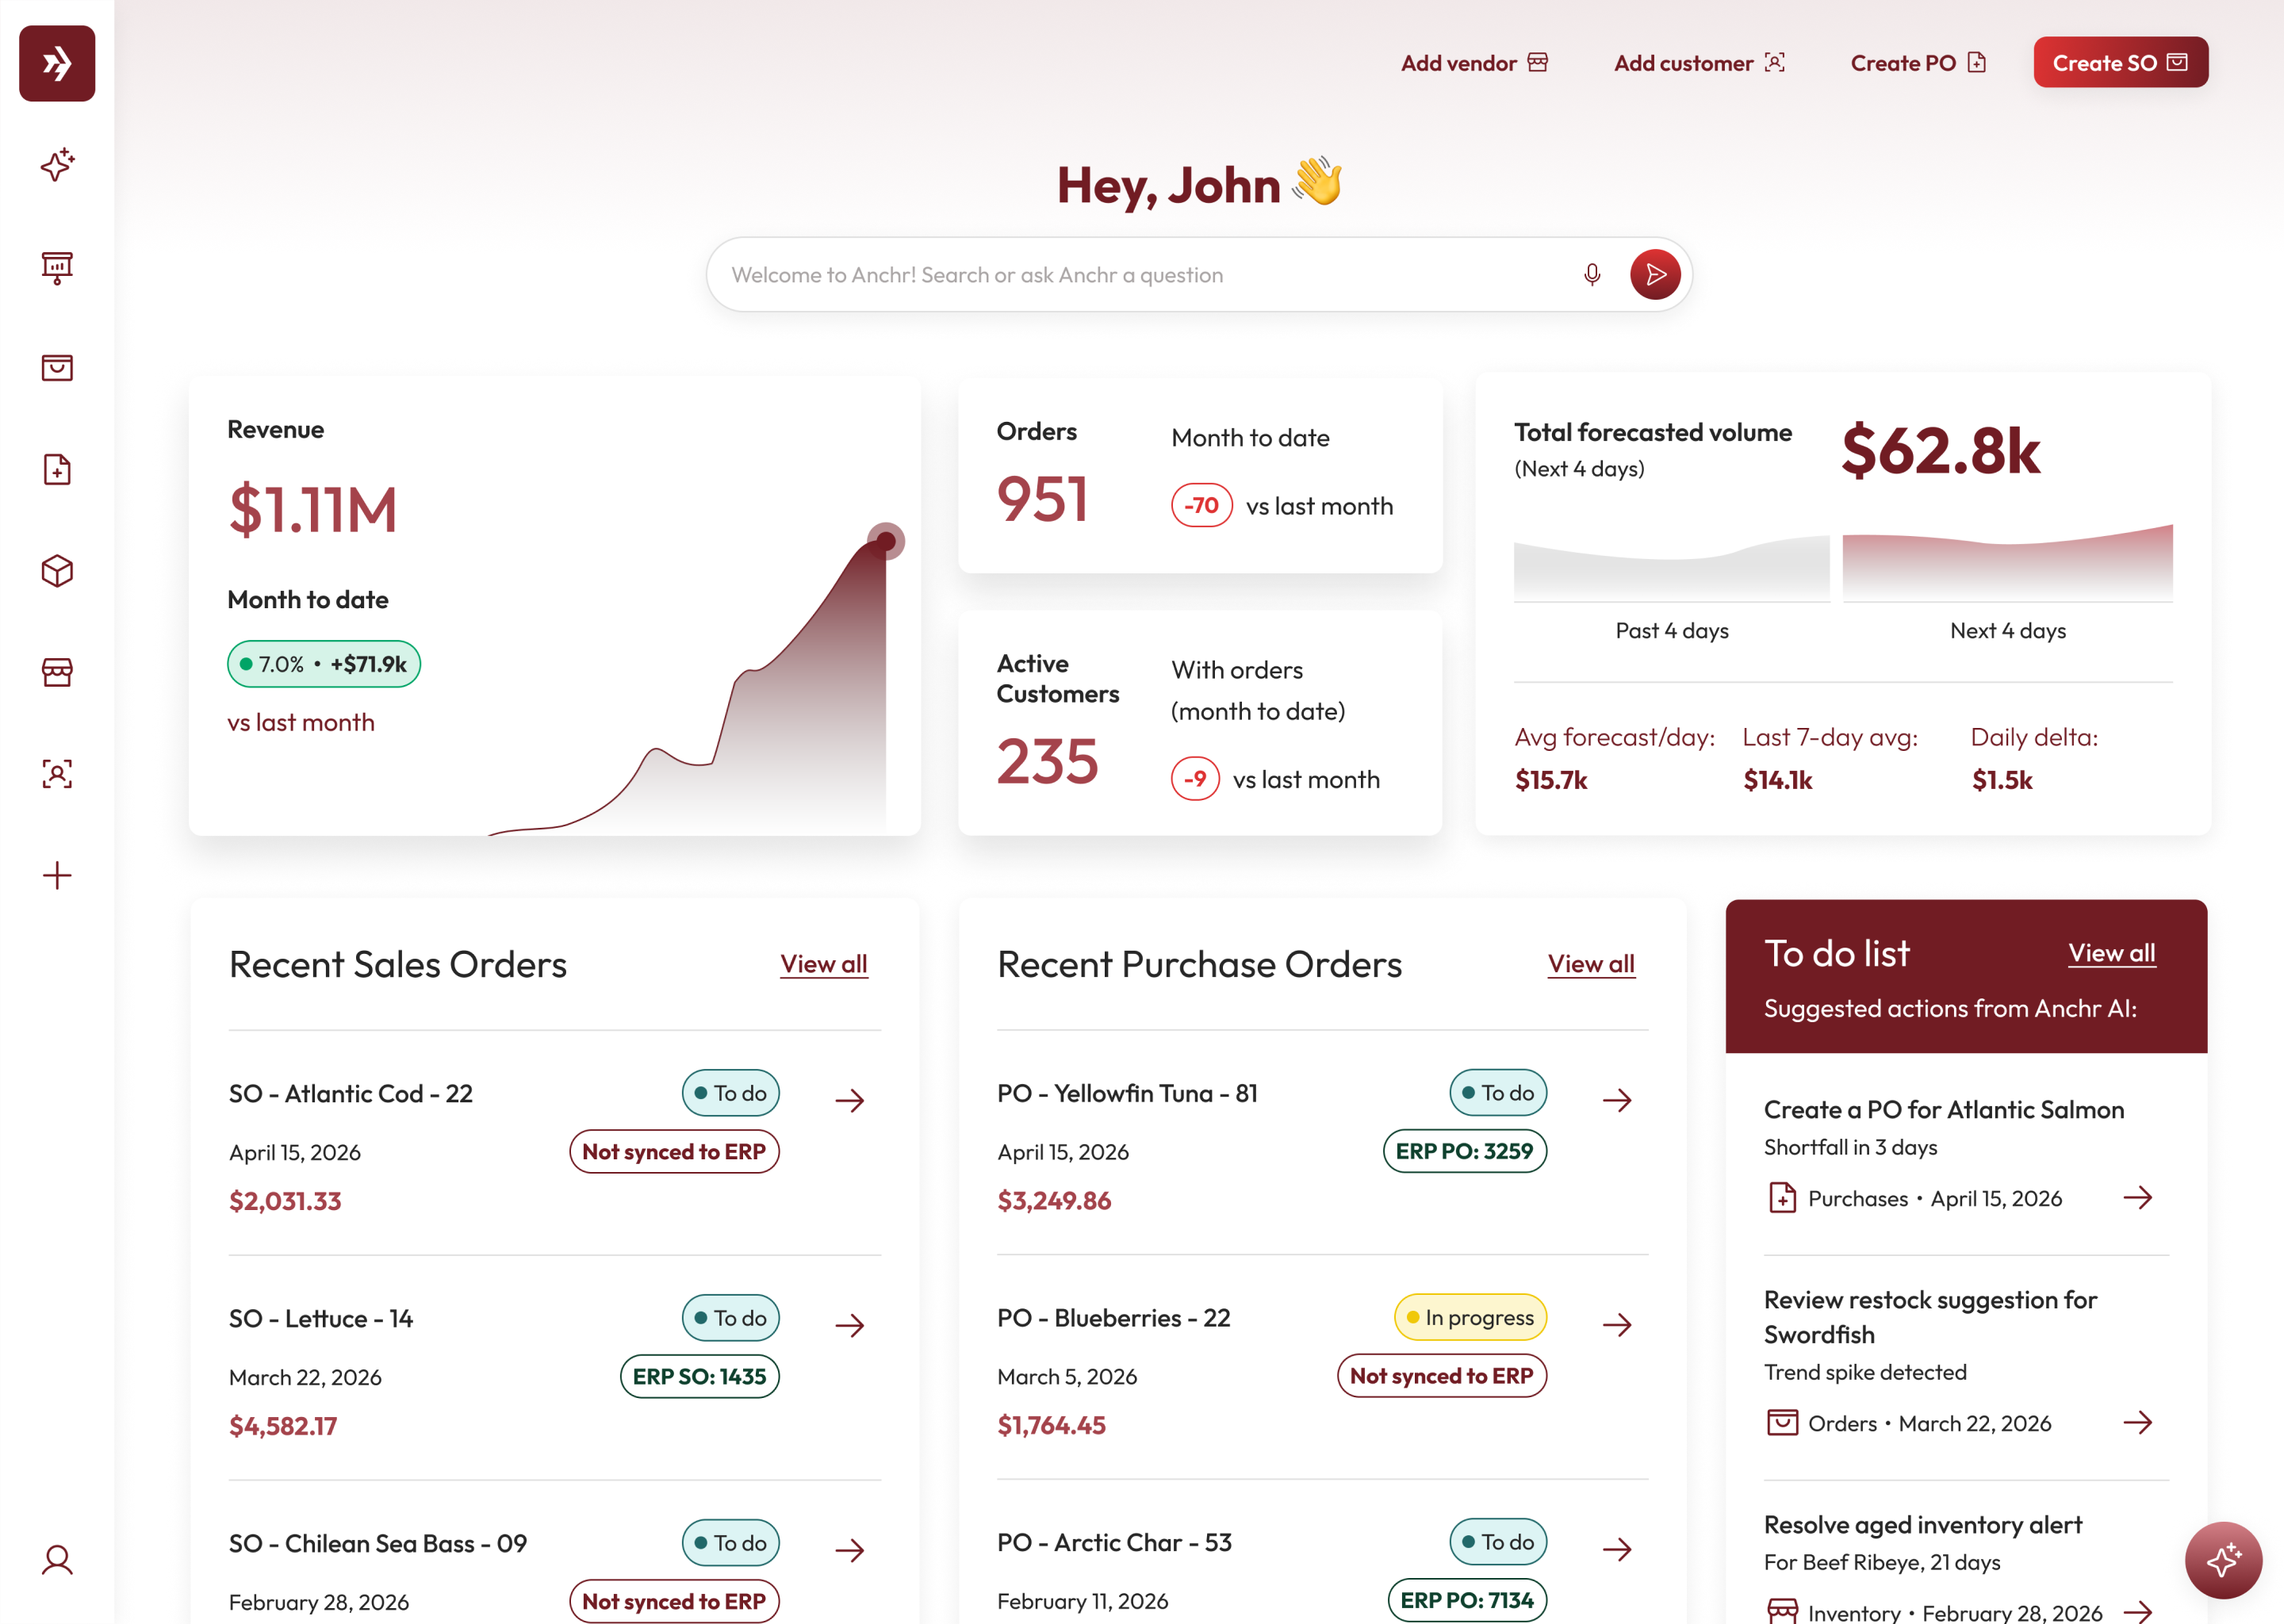Open the purchase orders document sidebar icon
This screenshot has width=2284, height=1624.
click(x=57, y=469)
